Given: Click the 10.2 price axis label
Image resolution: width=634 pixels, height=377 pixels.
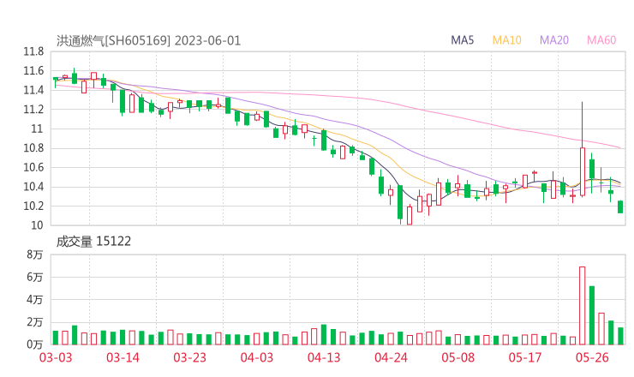Looking at the screenshot, I should click(33, 206).
